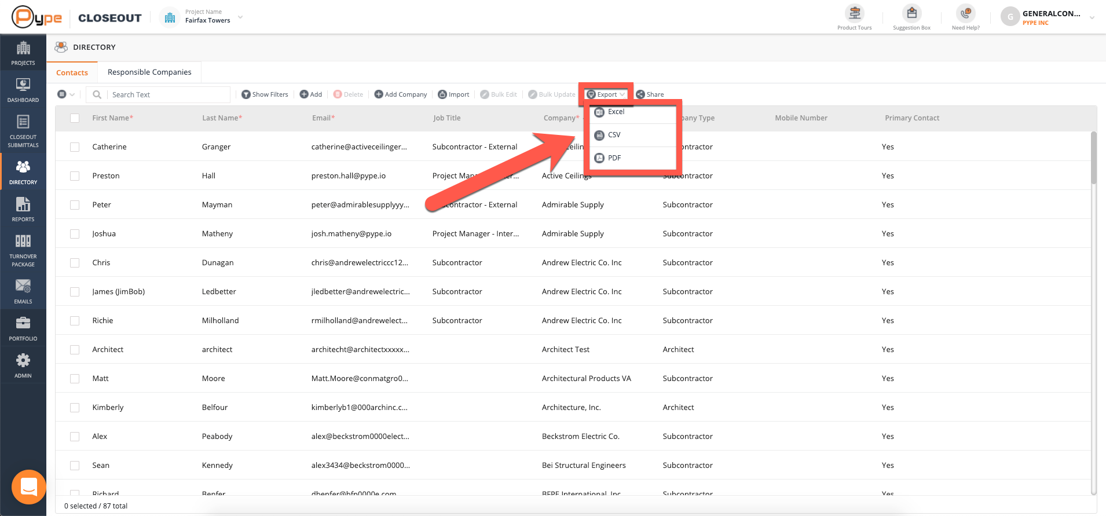Click the PDF export icon
The image size is (1106, 516).
(600, 158)
